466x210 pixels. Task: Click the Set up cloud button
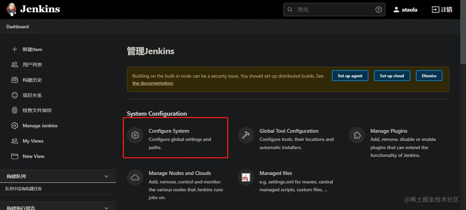[x=392, y=76]
